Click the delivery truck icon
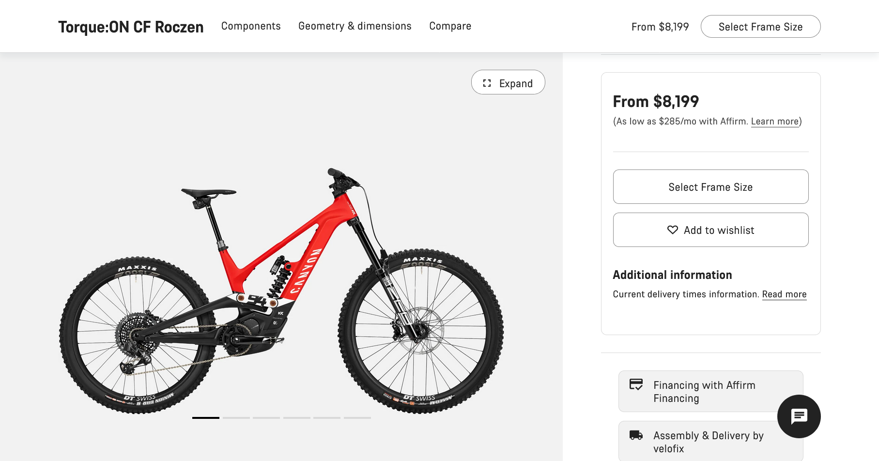Screen dimensions: 879x461 pos(636,435)
